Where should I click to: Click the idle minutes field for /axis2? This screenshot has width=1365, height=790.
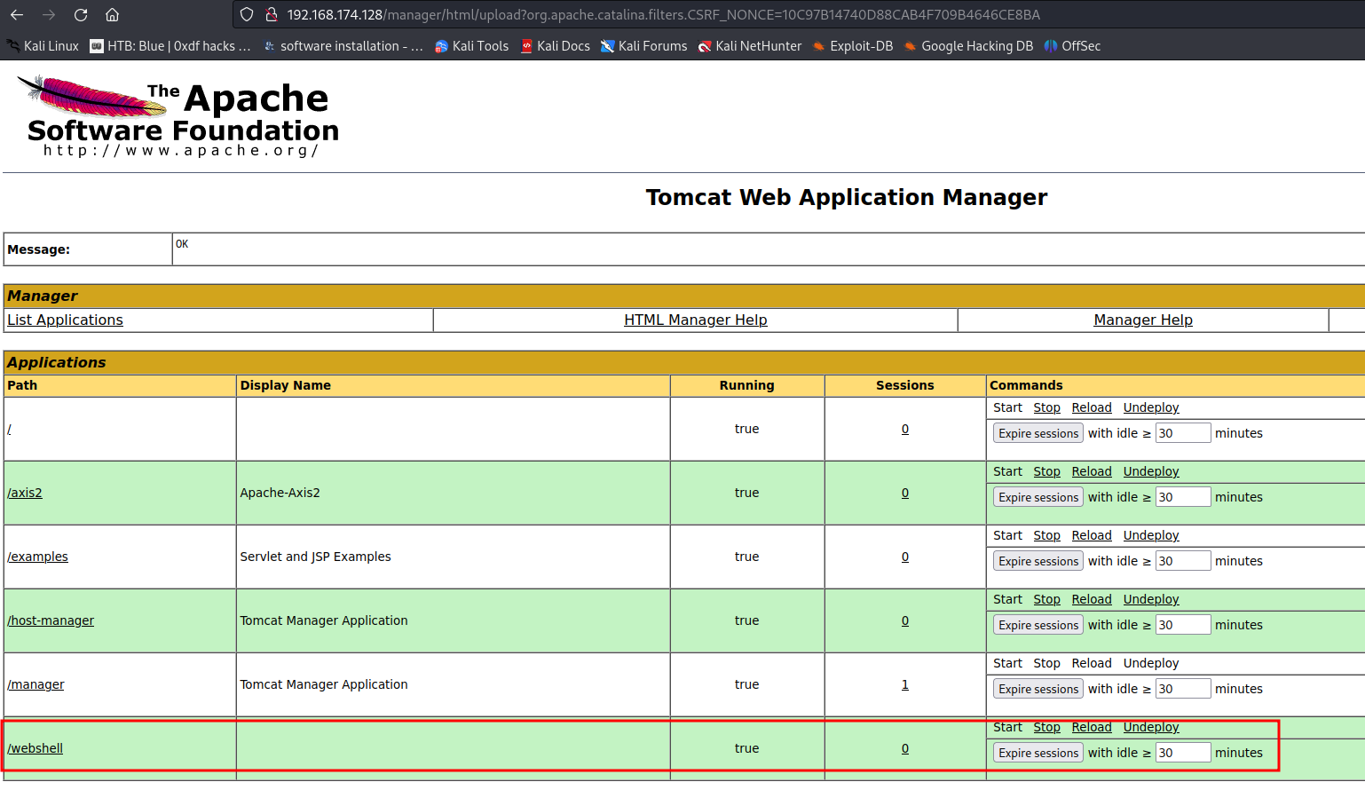click(1183, 497)
